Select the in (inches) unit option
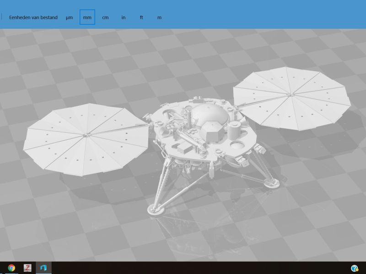Screen dimensions: 366x274 coord(123,17)
